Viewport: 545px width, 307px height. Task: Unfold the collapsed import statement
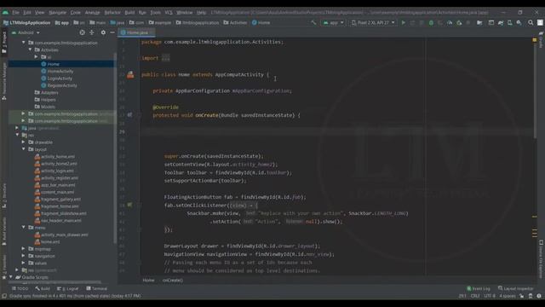coord(166,58)
